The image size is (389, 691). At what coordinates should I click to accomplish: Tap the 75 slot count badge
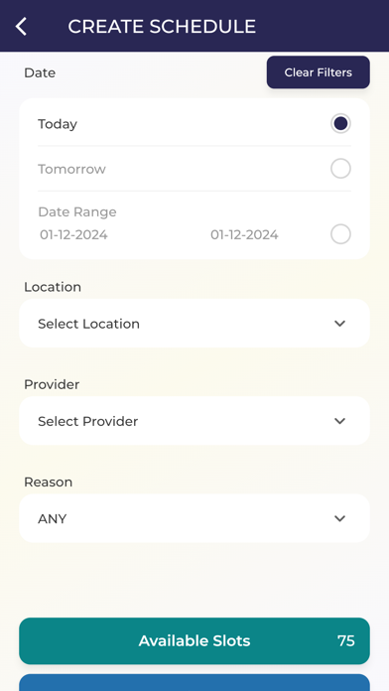[x=345, y=640]
